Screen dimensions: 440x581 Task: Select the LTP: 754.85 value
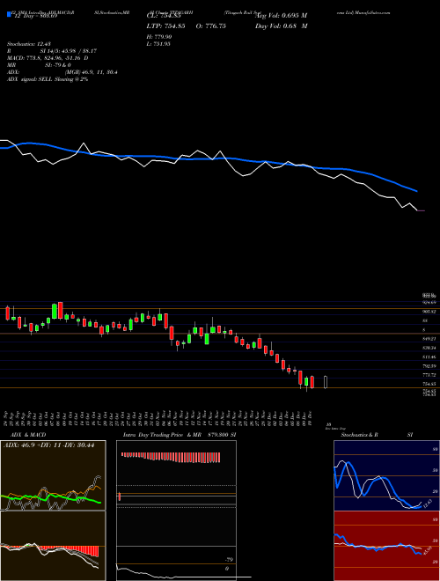[166, 26]
